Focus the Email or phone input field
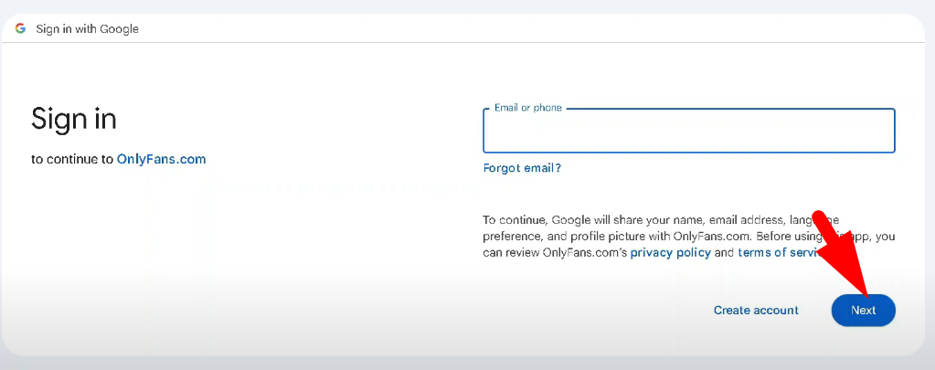The image size is (935, 370). (x=688, y=132)
